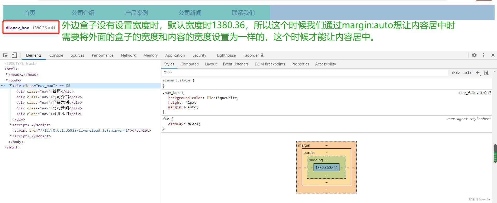Open Event Listeners sub-tab
Image resolution: width=497 pixels, height=203 pixels.
[236, 64]
